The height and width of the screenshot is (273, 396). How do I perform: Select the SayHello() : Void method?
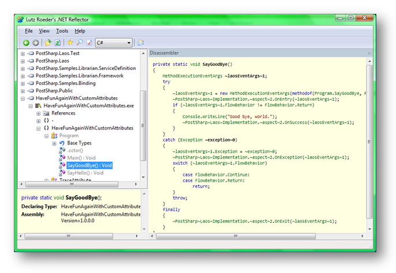coord(85,173)
